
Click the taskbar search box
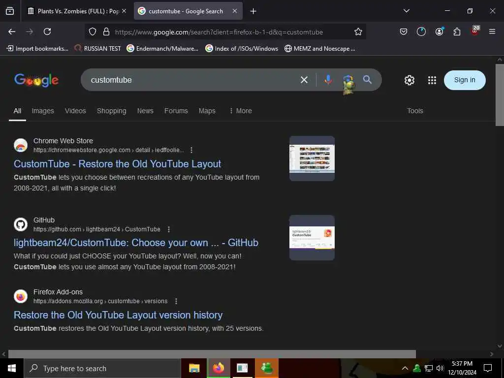102,368
